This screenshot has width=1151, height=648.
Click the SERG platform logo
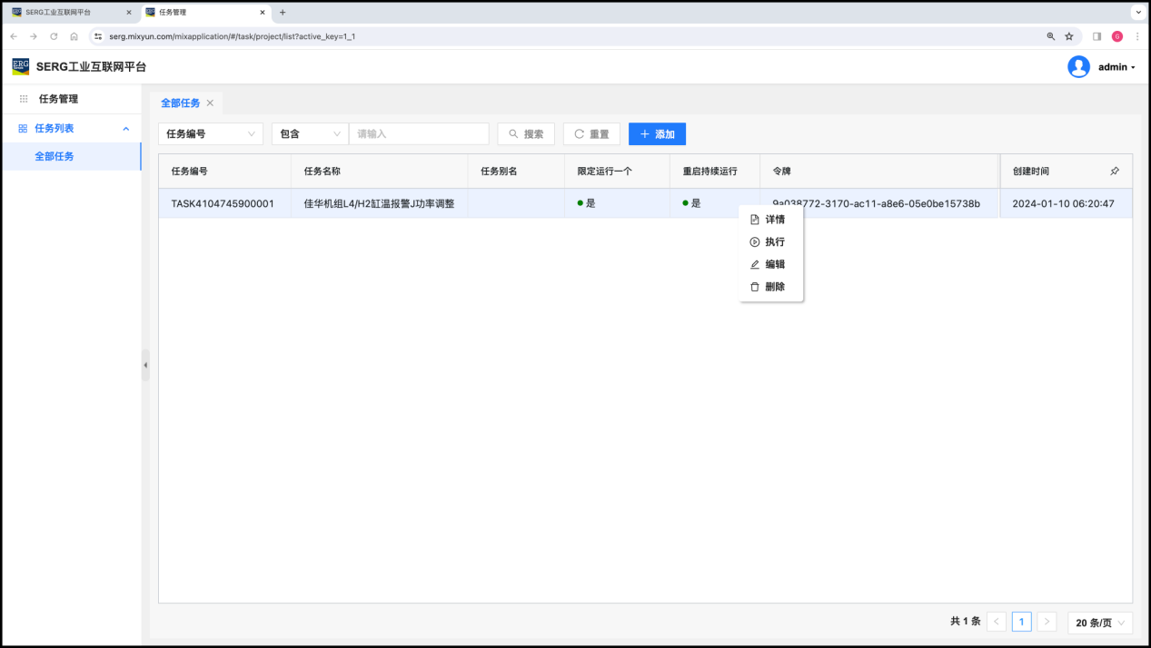coord(21,66)
